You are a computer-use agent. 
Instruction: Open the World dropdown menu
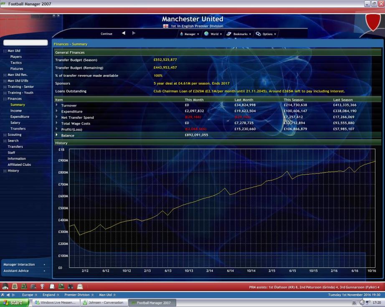pyautogui.click(x=213, y=34)
